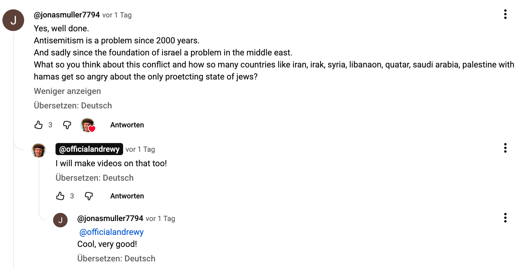Open options menu for officialandrewy's reply
Screen dimensions: 525x268
(505, 148)
